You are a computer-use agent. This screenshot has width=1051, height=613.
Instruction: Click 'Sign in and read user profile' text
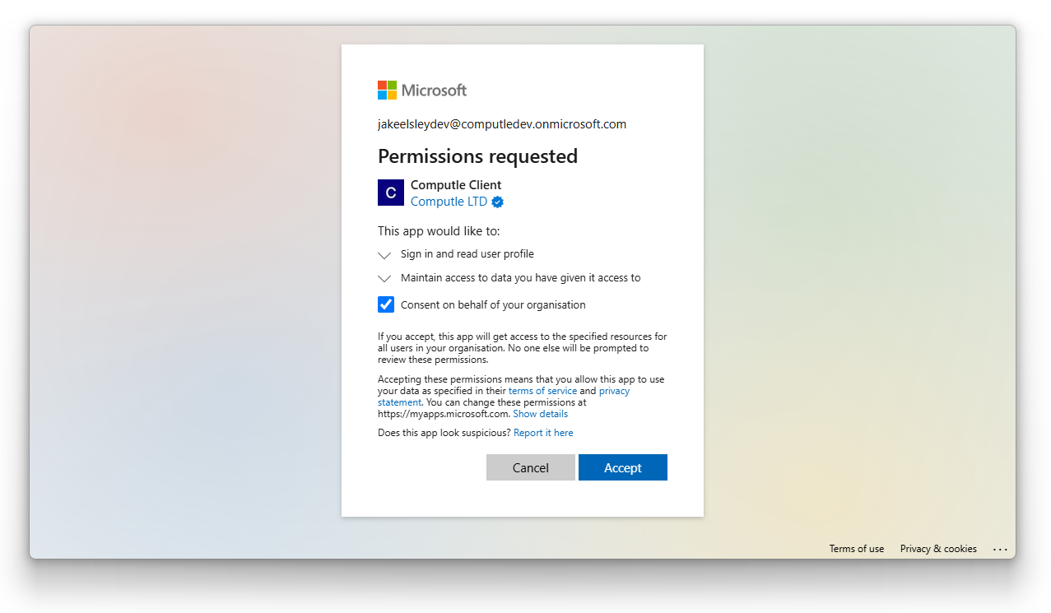[x=467, y=254]
